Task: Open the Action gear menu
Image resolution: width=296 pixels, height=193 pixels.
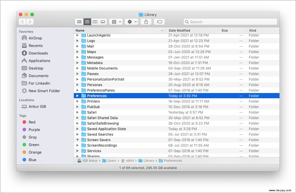Action: [132, 22]
